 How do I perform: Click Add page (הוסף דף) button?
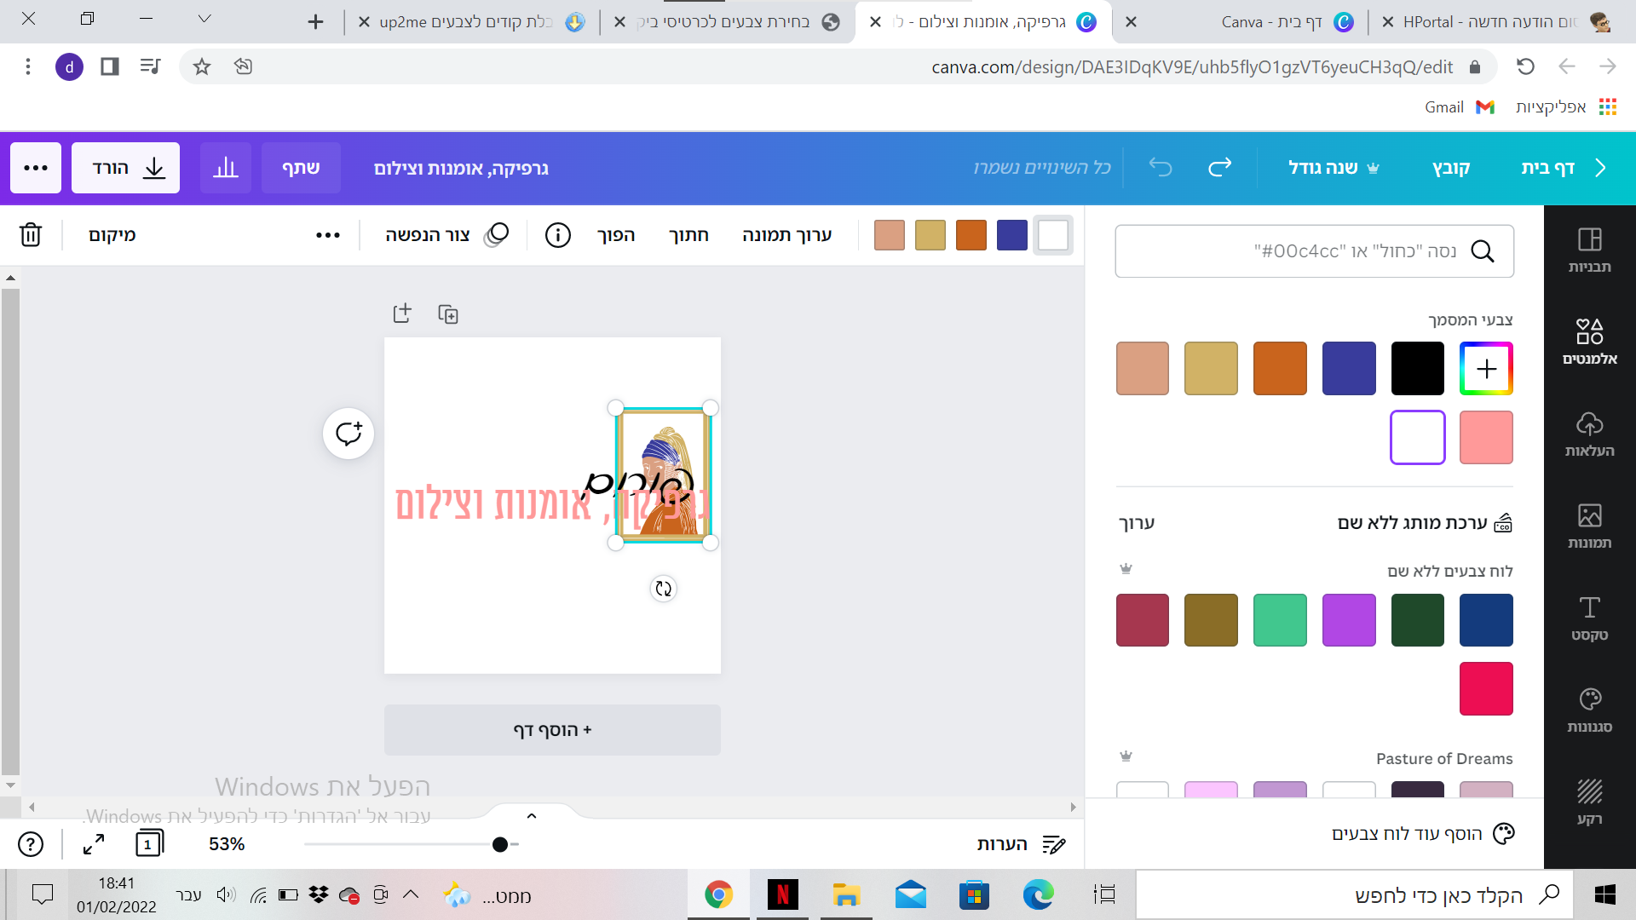tap(552, 730)
